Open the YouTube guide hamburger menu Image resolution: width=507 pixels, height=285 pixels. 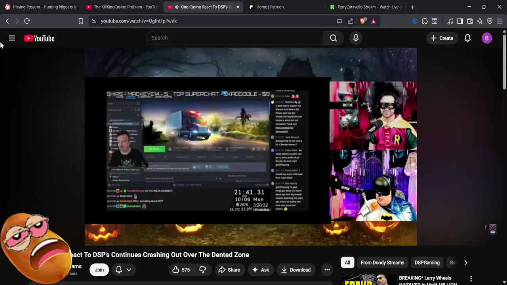point(12,38)
